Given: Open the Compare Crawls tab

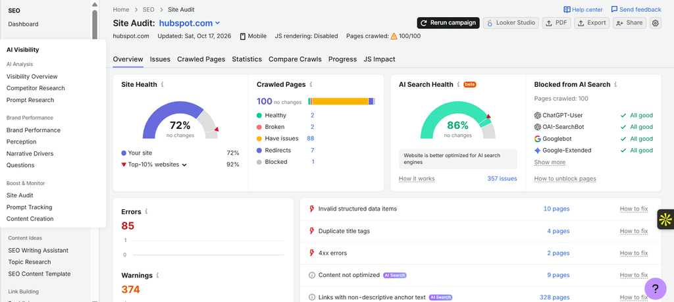Looking at the screenshot, I should [x=295, y=59].
